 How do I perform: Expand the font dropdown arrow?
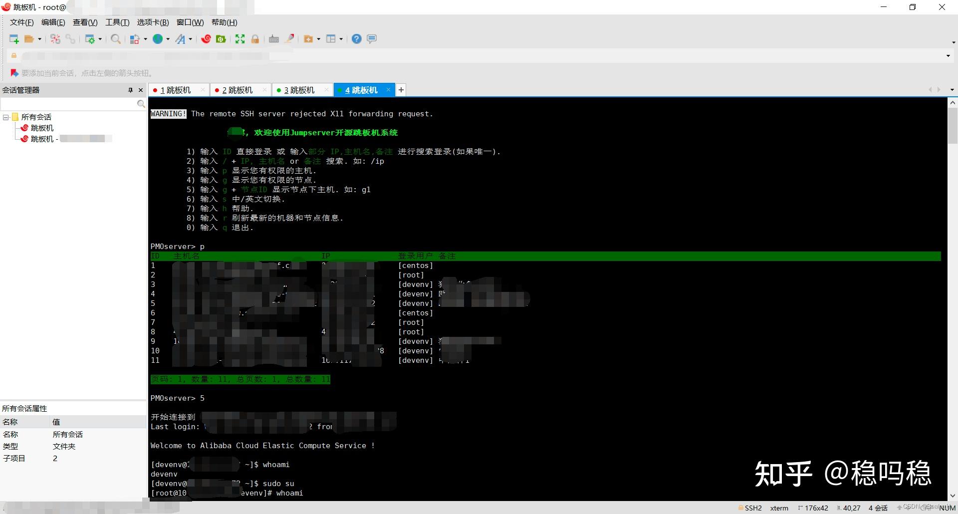(x=191, y=39)
